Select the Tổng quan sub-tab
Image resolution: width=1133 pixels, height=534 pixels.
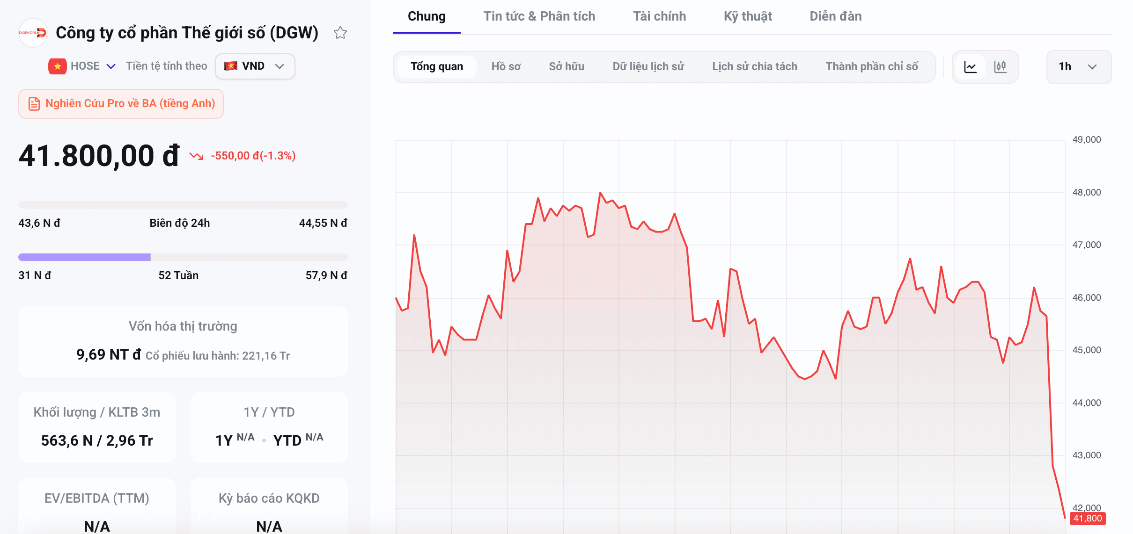point(437,67)
